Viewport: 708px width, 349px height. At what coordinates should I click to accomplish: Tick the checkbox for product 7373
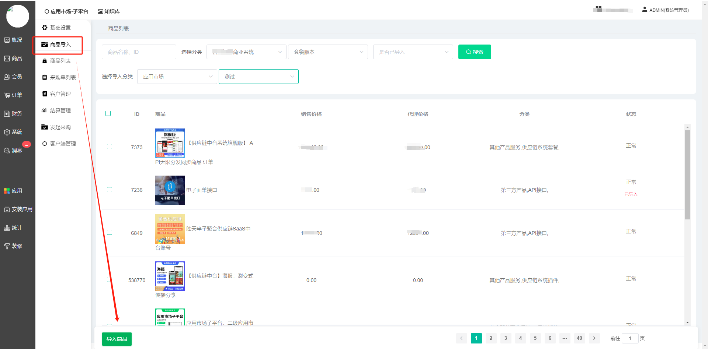[x=110, y=147]
